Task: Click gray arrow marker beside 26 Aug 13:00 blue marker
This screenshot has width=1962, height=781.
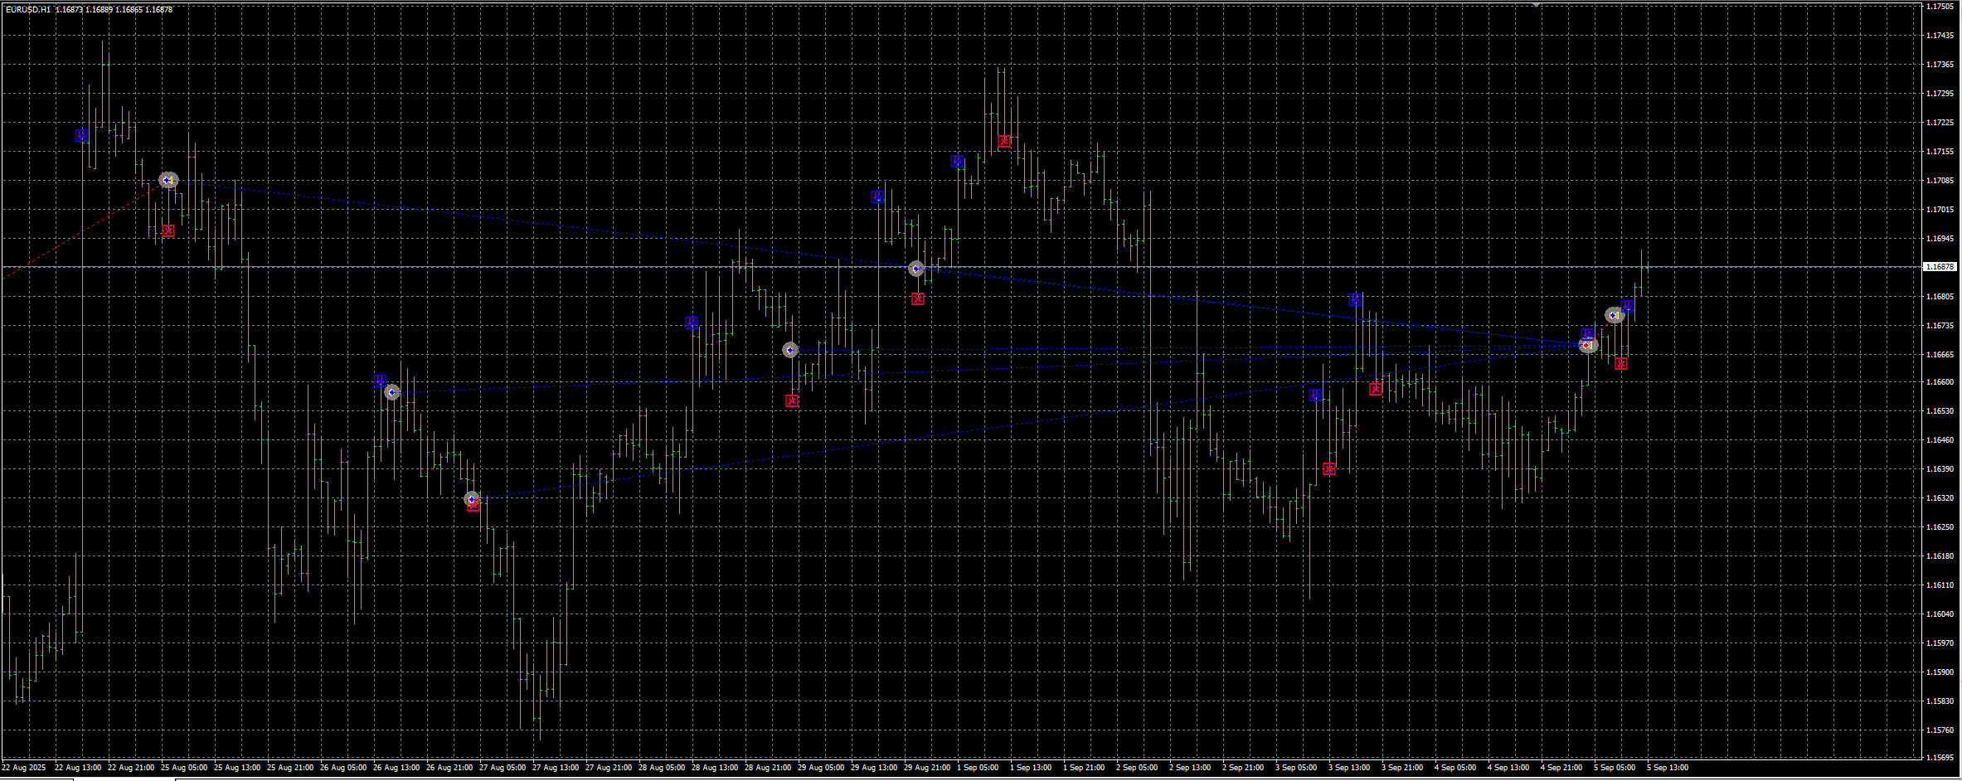Action: coord(392,393)
